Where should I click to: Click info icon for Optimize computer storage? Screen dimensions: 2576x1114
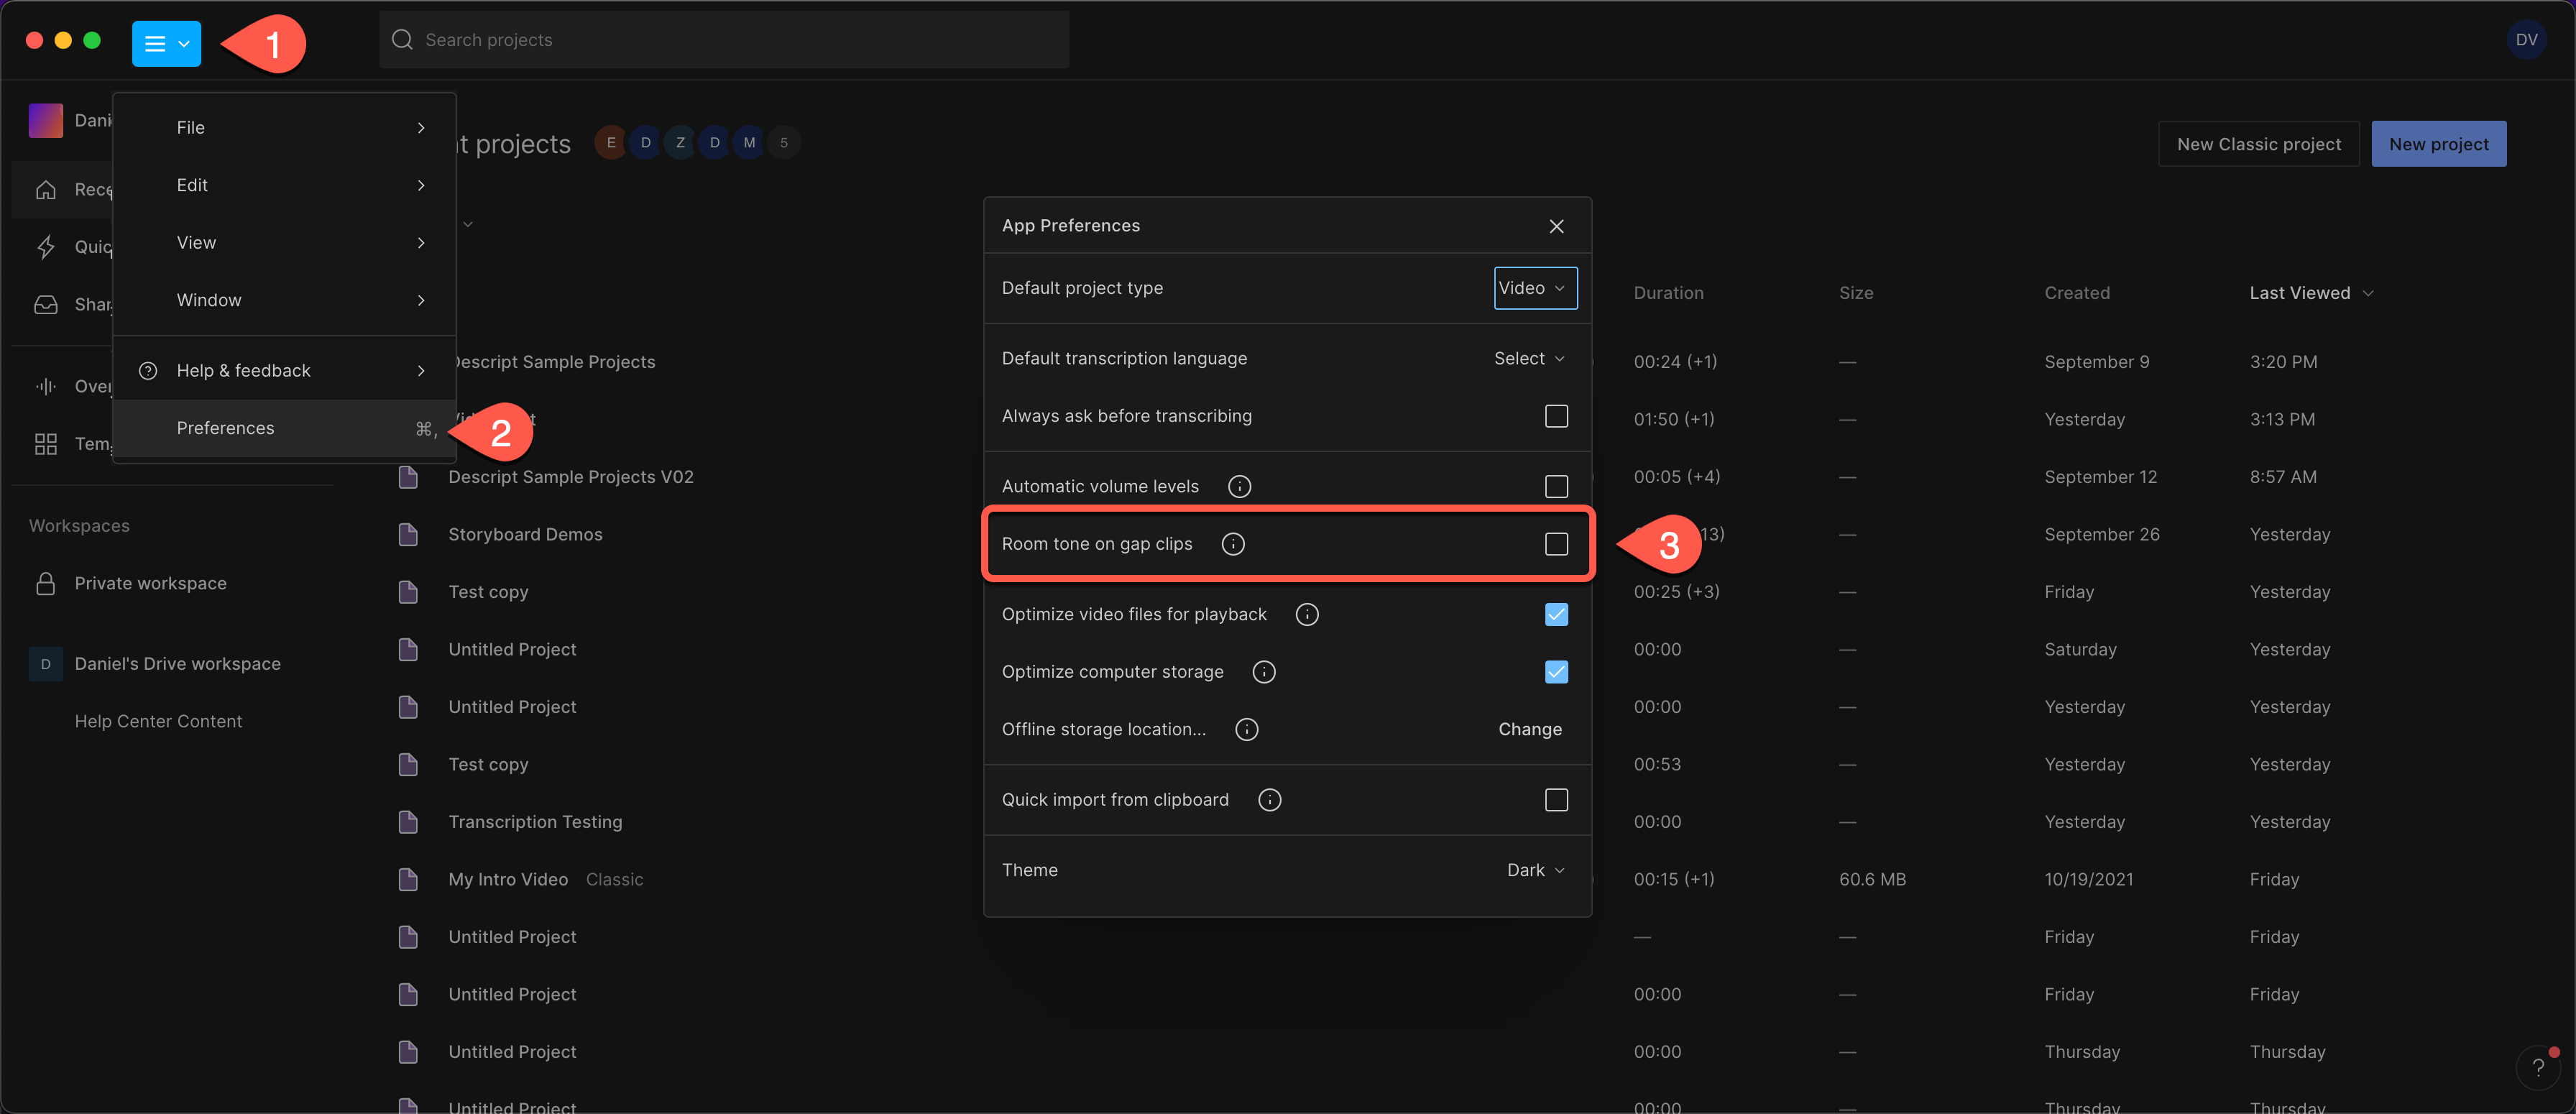pyautogui.click(x=1264, y=672)
